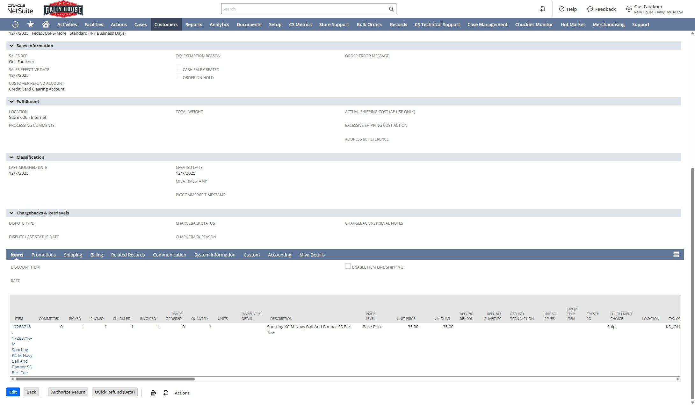The width and height of the screenshot is (695, 405).
Task: Click the Ship fulfillment choice cell
Action: click(611, 327)
